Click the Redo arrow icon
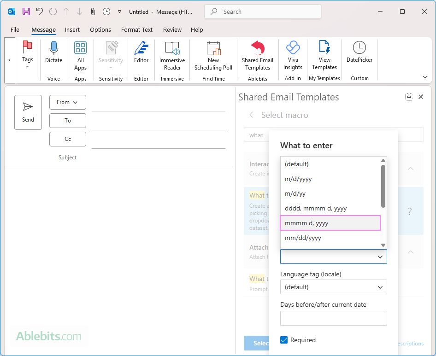436x356 pixels. click(53, 12)
